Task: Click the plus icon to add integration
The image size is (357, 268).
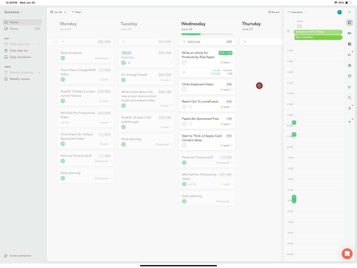Action: click(349, 122)
